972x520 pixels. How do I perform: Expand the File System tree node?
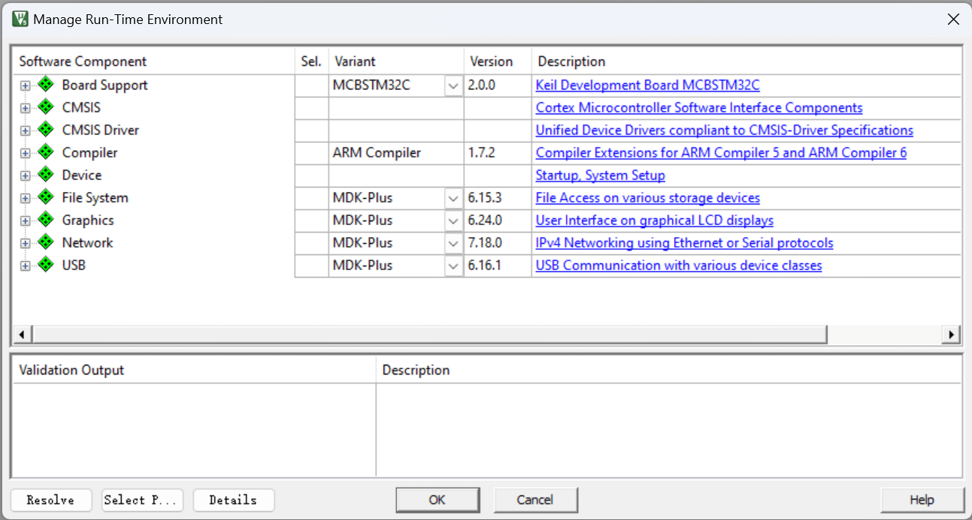26,198
